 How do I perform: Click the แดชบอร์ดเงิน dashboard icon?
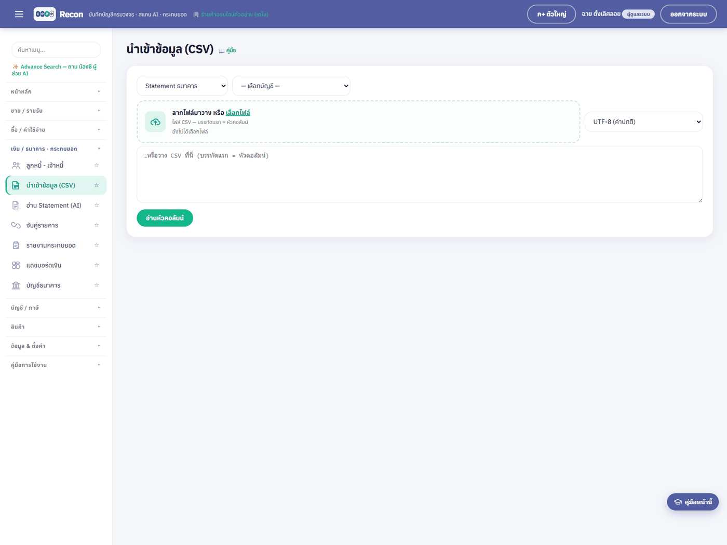pos(16,265)
